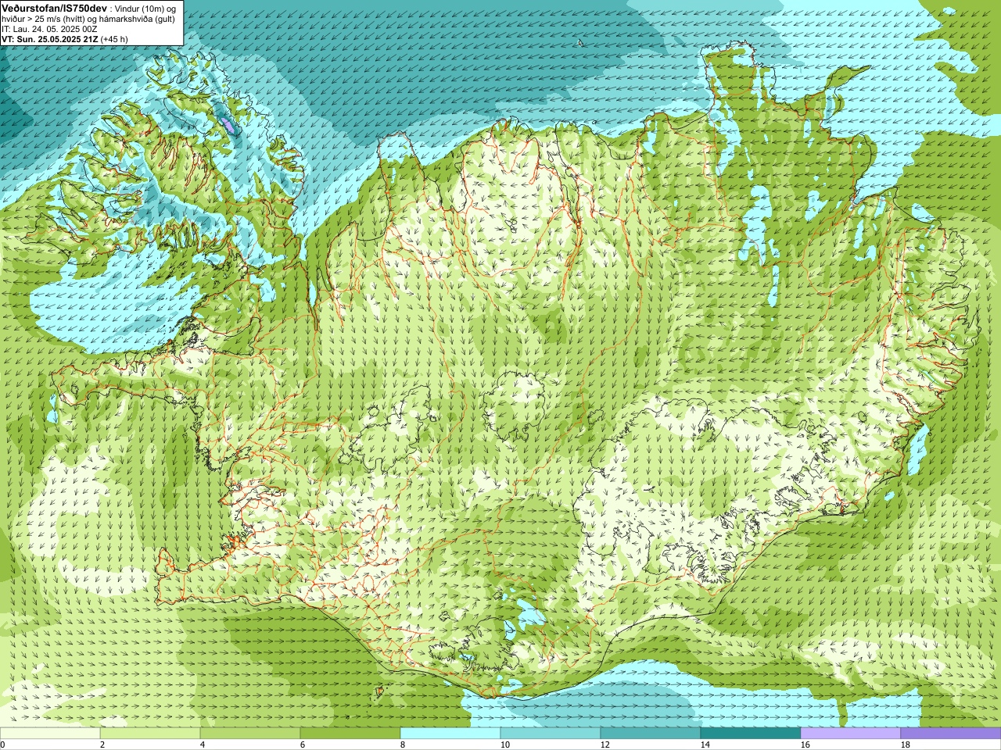Click the light green 2–4 m/s legend swatch
1001x750 pixels.
coord(150,734)
